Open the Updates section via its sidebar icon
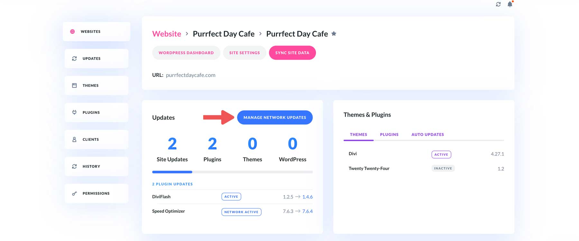The image size is (579, 241). (x=74, y=58)
